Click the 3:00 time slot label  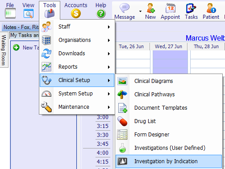click(103, 117)
